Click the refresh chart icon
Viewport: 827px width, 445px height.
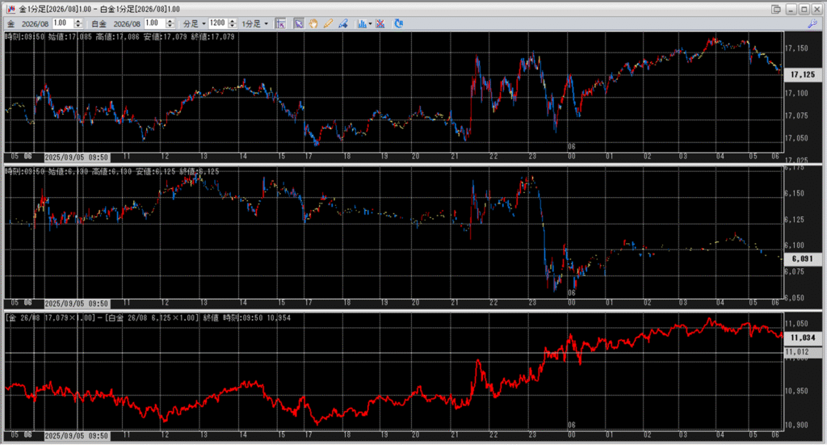pos(399,23)
